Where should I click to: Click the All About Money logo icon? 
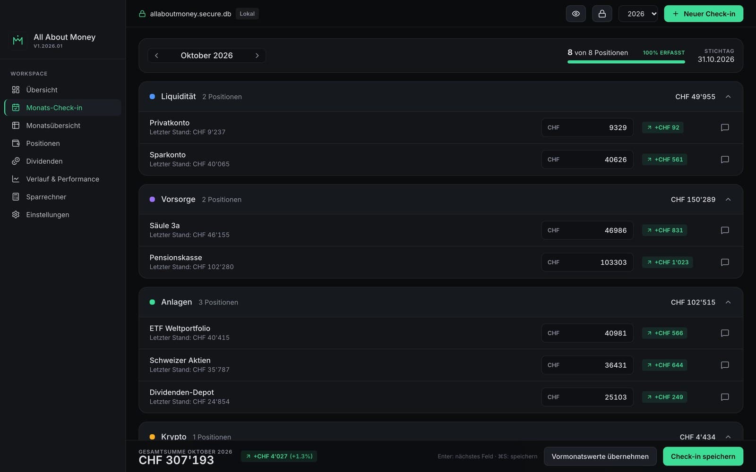pos(18,41)
